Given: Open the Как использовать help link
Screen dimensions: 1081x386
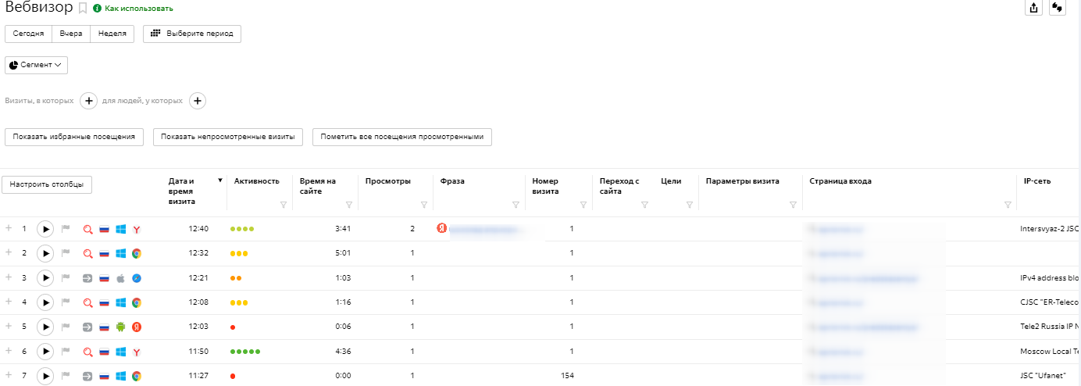Looking at the screenshot, I should [x=138, y=9].
